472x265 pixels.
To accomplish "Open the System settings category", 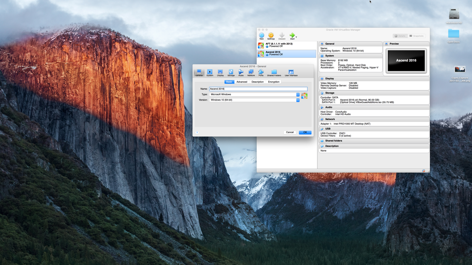I will coord(210,73).
